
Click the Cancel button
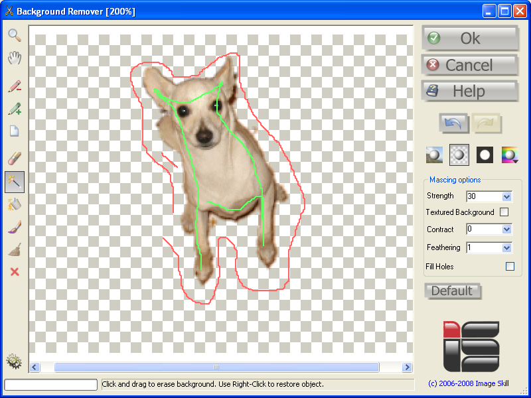click(470, 65)
